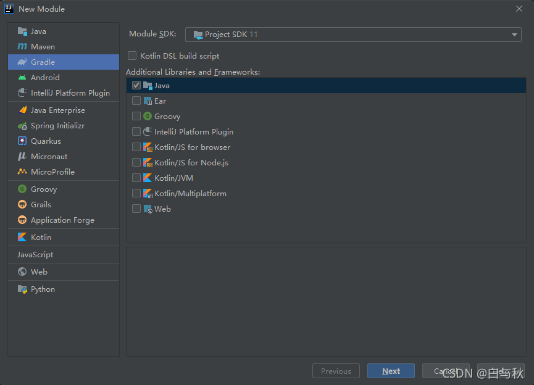Click the 'Micronaut' sidebar text
This screenshot has height=385, width=534.
point(49,157)
